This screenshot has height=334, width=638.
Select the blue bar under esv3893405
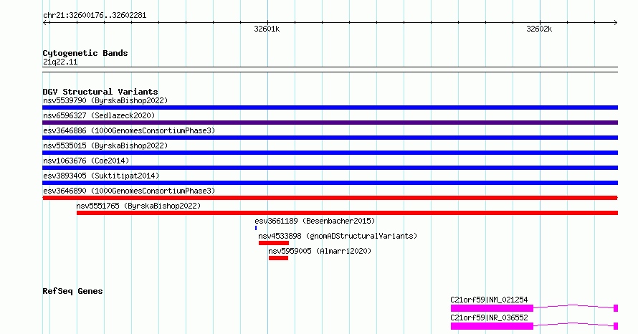pos(330,183)
